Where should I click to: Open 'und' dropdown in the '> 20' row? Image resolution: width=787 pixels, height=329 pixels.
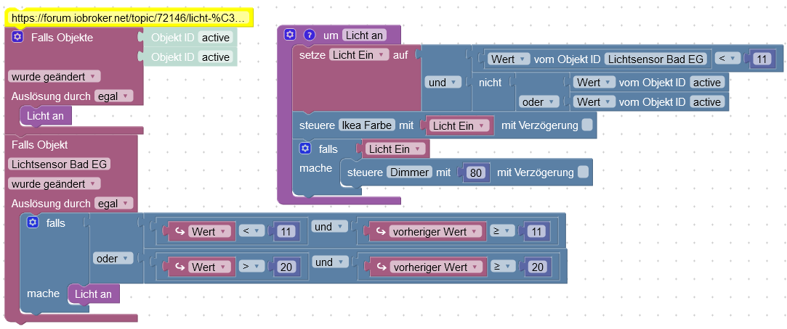coord(330,262)
